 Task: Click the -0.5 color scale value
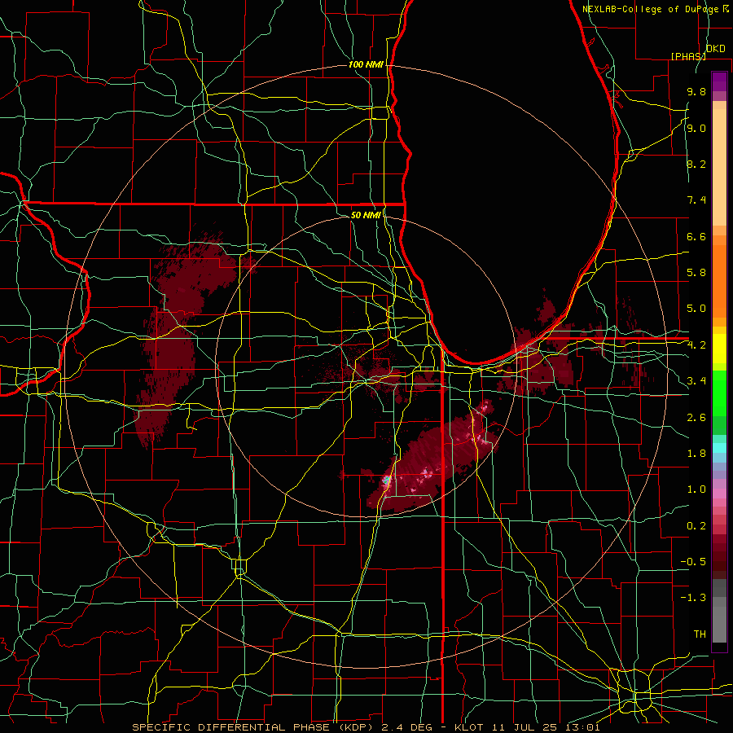coord(693,562)
